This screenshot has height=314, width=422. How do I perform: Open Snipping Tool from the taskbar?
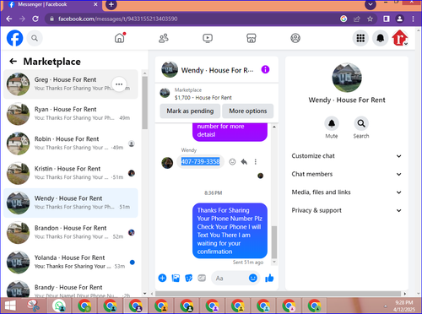click(33, 306)
